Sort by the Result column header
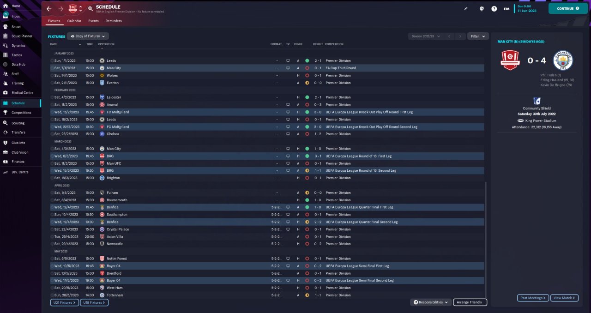This screenshot has width=591, height=313. point(318,44)
